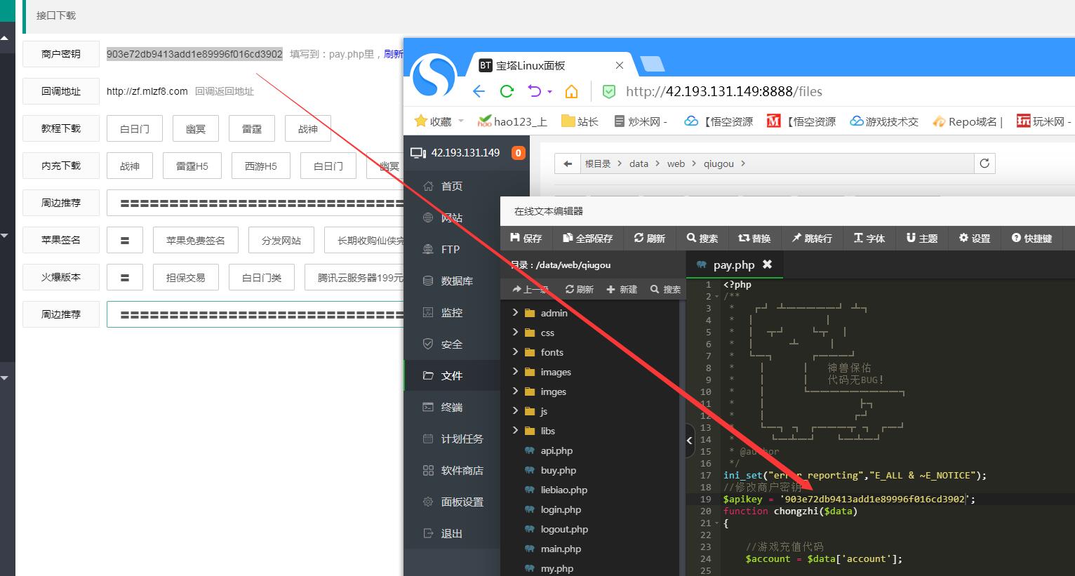Expand the images folder
The width and height of the screenshot is (1075, 576).
pyautogui.click(x=516, y=372)
